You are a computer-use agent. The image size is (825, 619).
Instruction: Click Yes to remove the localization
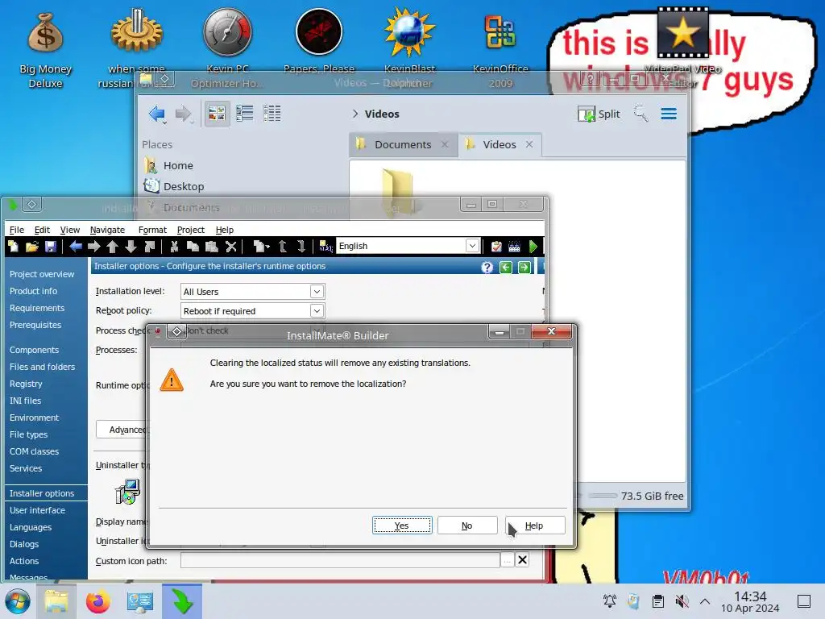coord(402,526)
